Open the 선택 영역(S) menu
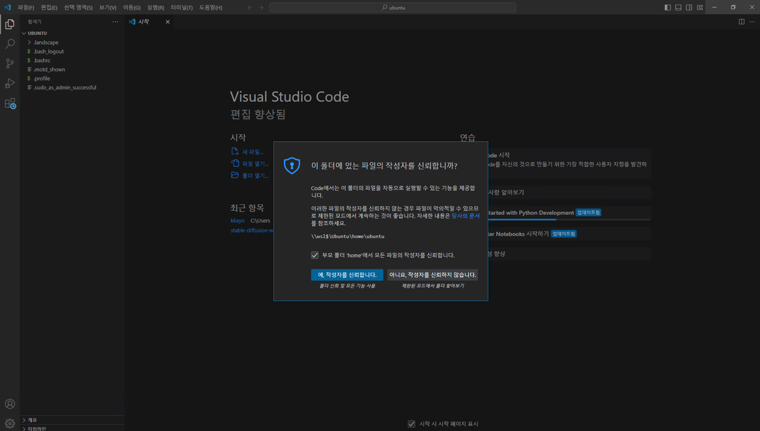 [78, 7]
